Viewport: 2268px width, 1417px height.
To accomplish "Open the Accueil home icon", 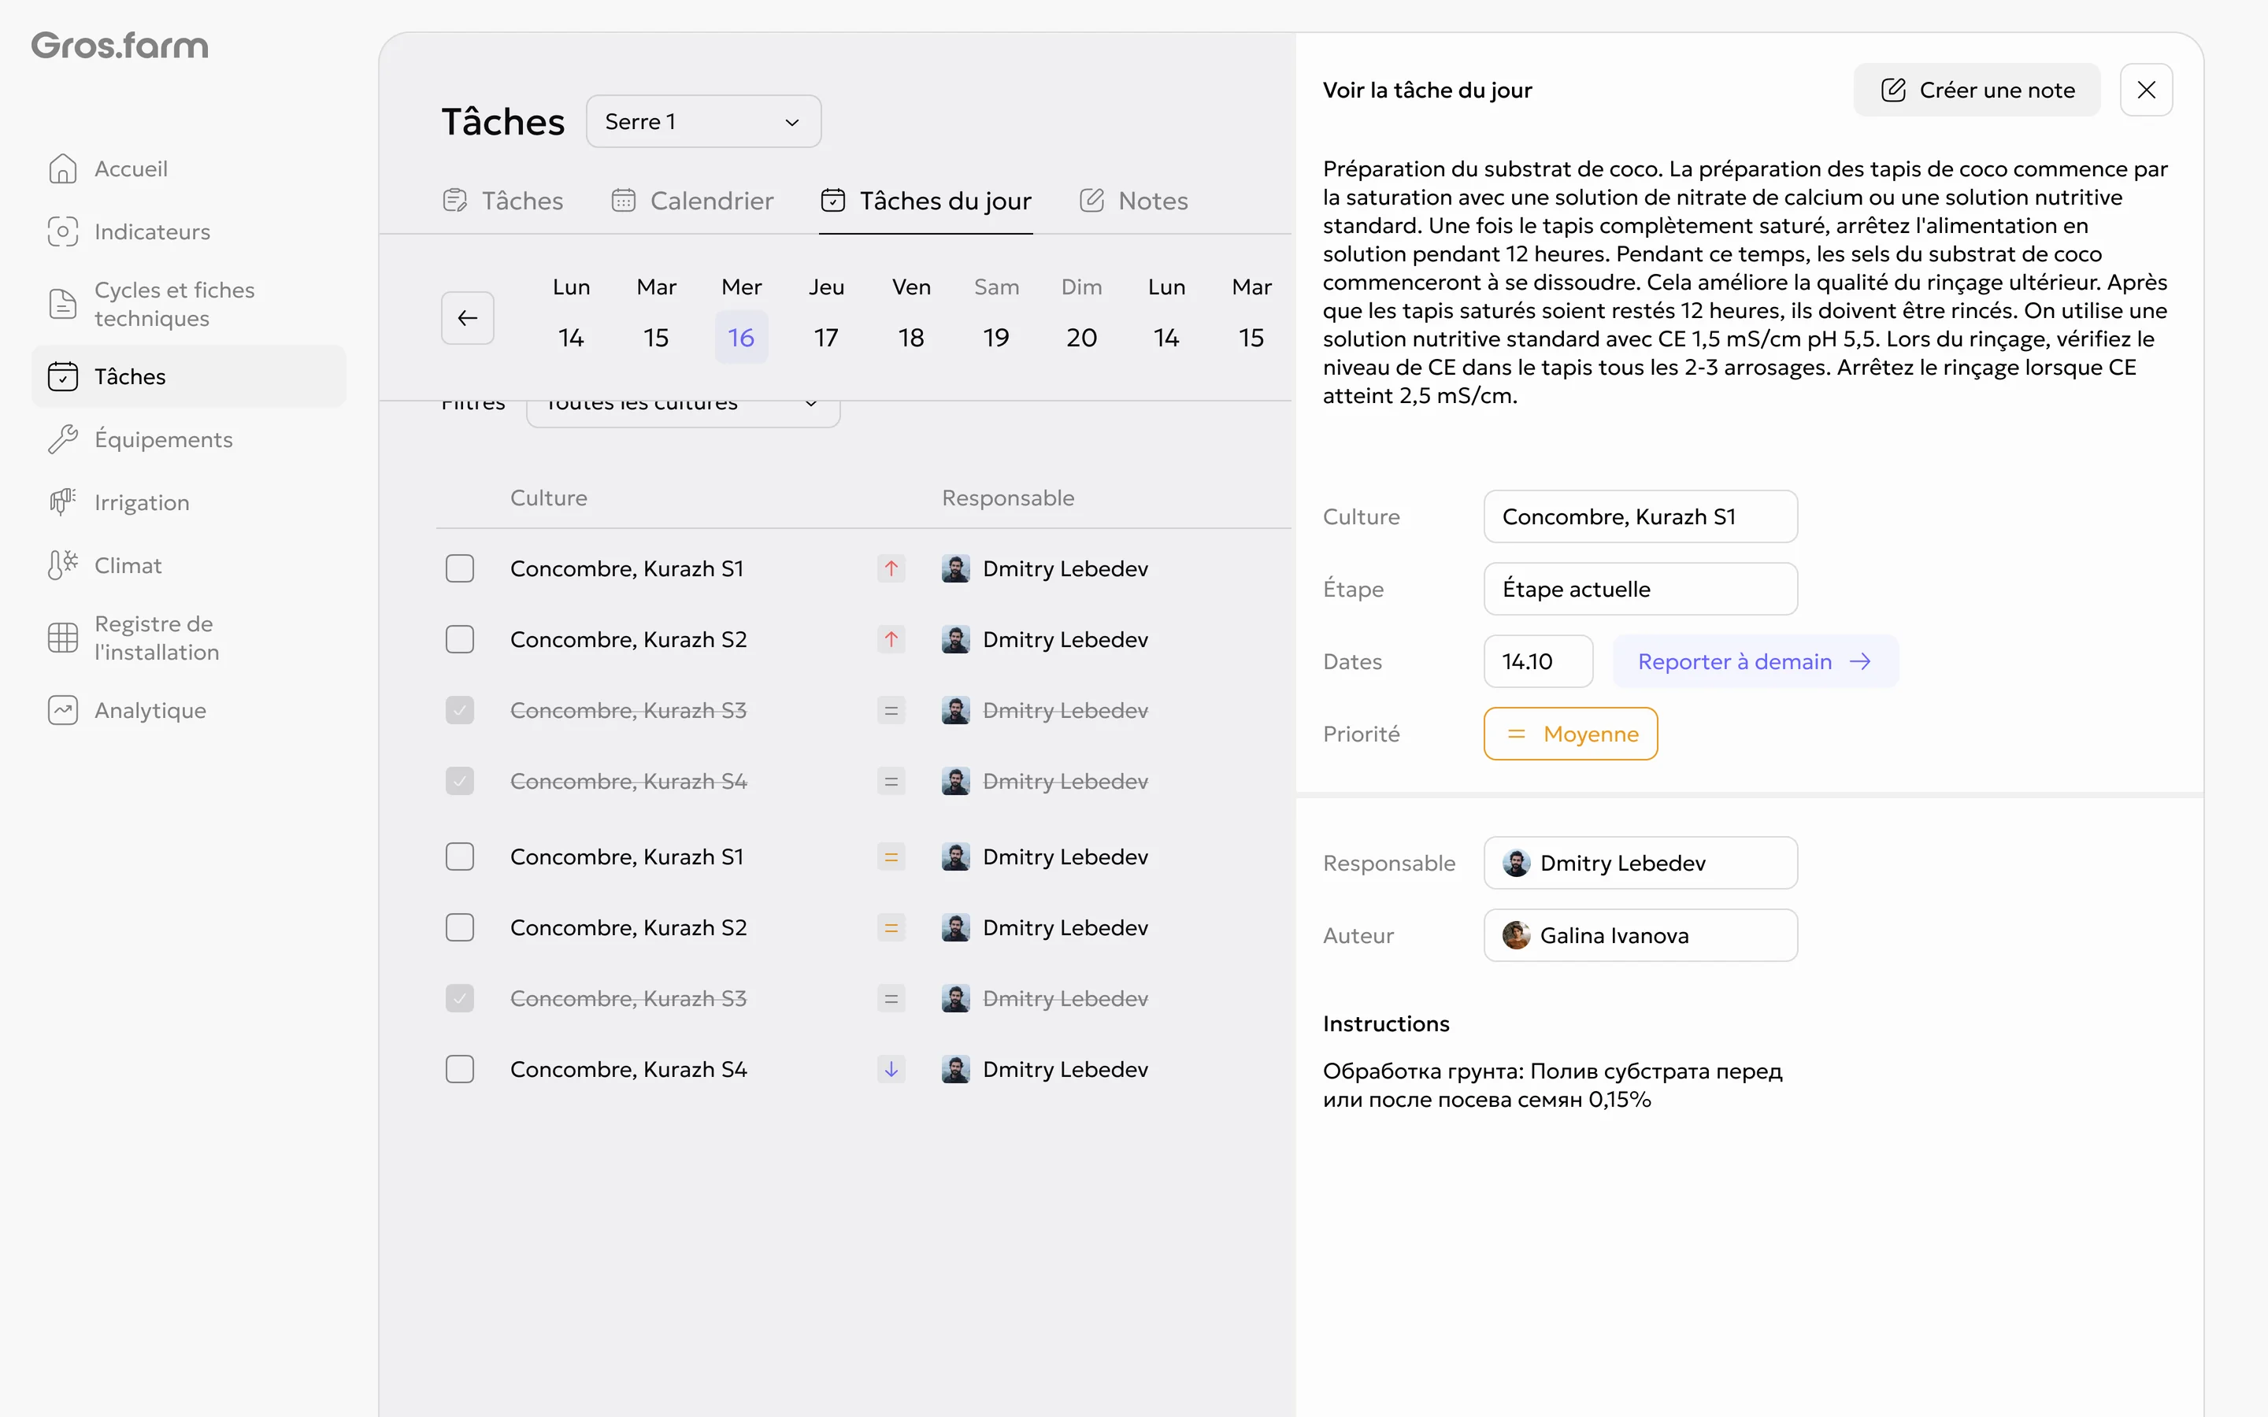I will click(63, 168).
